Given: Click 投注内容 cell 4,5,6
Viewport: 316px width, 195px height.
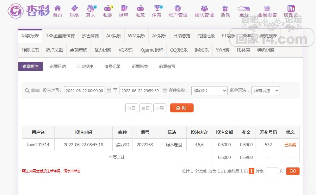Looking at the screenshot, I should point(199,145).
